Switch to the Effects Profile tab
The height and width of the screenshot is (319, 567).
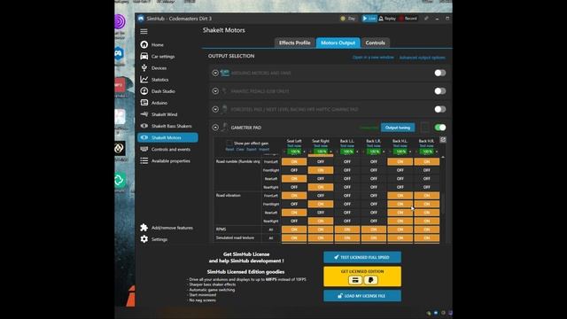(294, 43)
